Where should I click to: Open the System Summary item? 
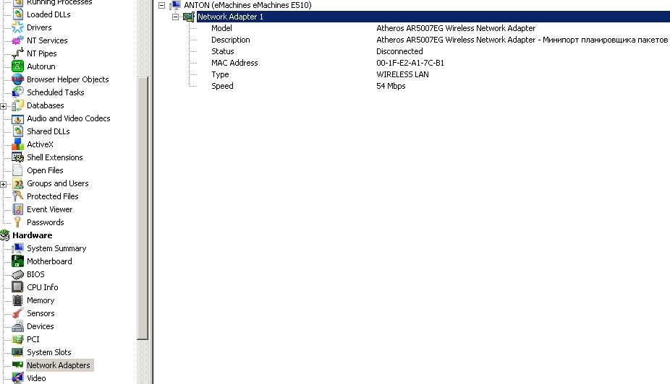pos(56,248)
